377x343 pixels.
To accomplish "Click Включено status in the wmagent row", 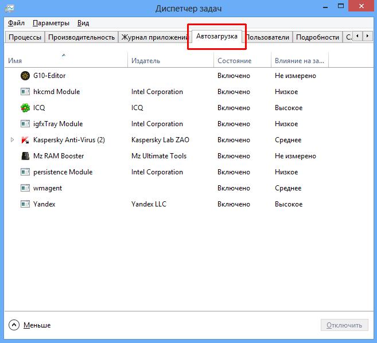I will (x=234, y=188).
